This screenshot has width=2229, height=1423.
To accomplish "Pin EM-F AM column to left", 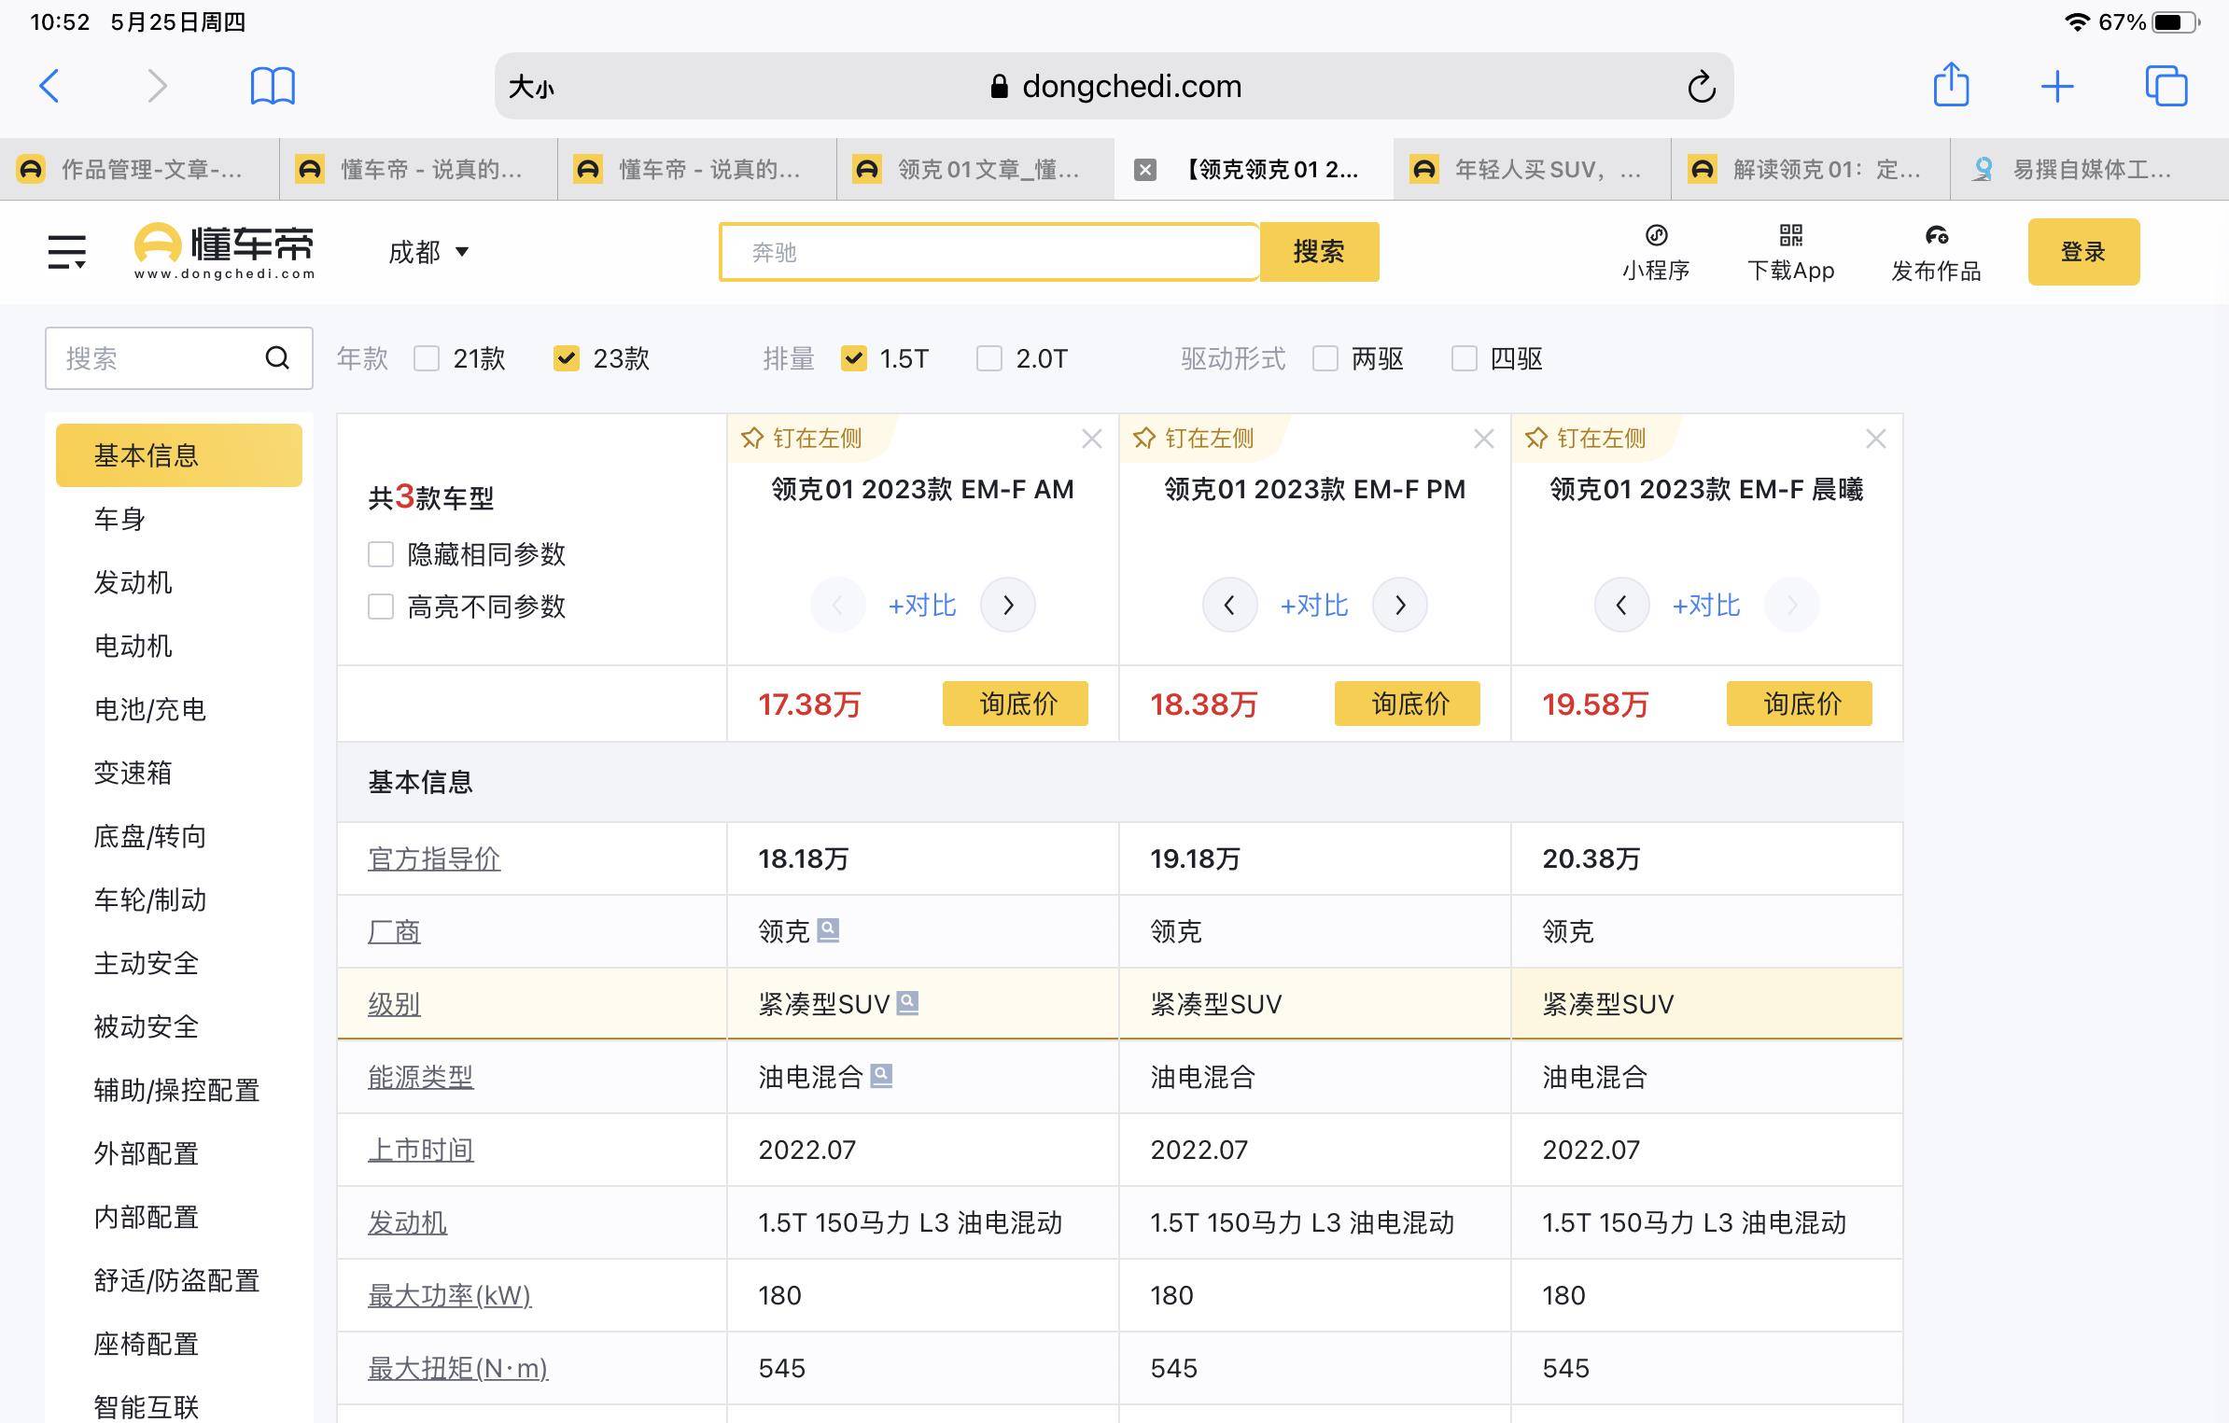I will pos(802,439).
